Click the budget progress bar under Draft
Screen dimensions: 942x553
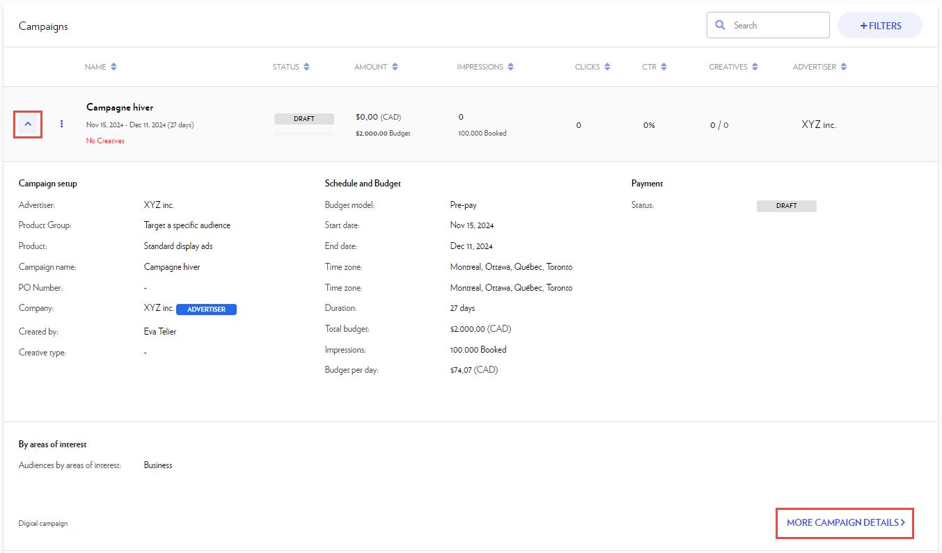(x=304, y=134)
